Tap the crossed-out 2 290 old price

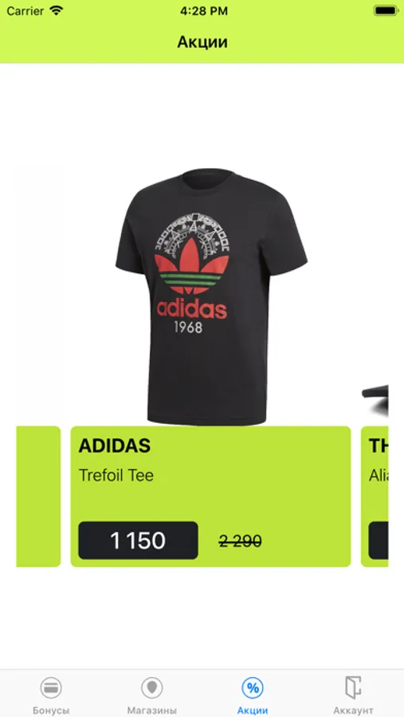pyautogui.click(x=240, y=542)
